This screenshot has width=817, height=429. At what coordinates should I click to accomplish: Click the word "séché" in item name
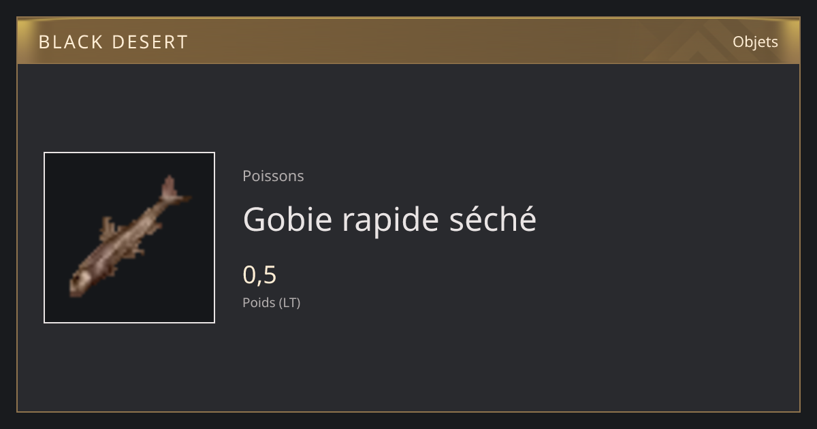click(x=494, y=219)
